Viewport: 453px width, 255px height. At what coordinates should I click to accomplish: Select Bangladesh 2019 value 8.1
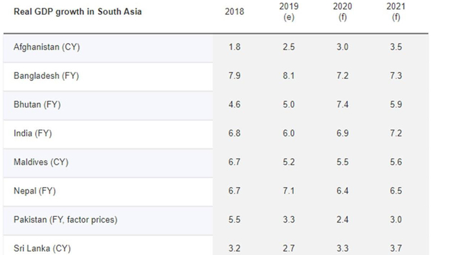point(289,76)
